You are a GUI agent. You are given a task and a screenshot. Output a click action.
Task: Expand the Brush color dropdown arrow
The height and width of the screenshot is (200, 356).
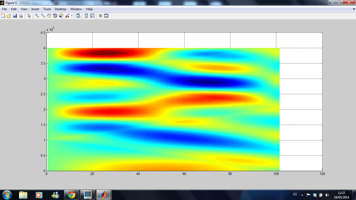[x=72, y=16]
